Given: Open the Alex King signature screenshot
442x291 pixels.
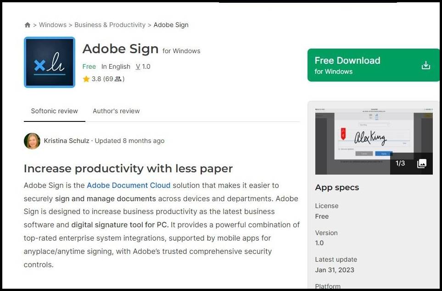Looking at the screenshot, I should [x=374, y=141].
